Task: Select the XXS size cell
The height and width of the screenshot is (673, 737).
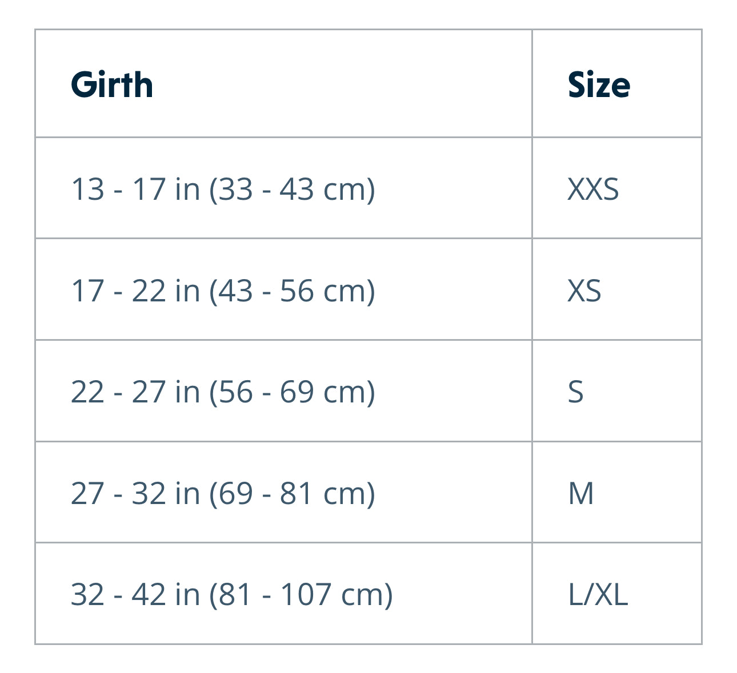Action: click(593, 189)
